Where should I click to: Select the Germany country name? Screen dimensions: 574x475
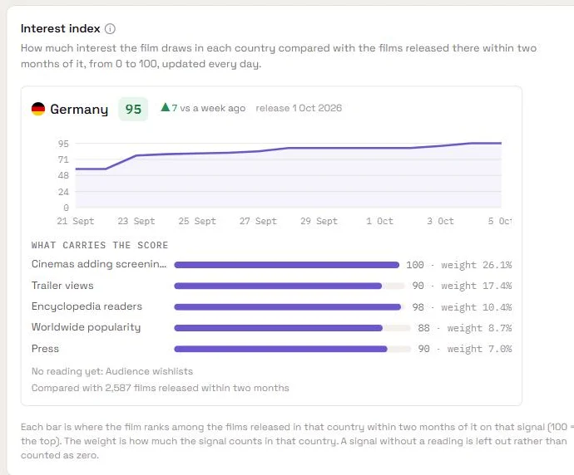click(79, 110)
